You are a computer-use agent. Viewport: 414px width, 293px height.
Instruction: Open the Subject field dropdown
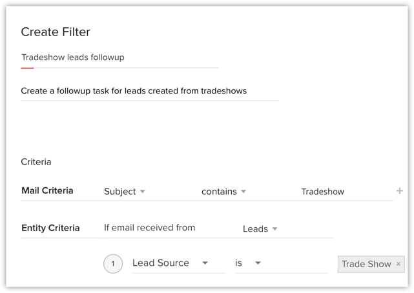124,192
